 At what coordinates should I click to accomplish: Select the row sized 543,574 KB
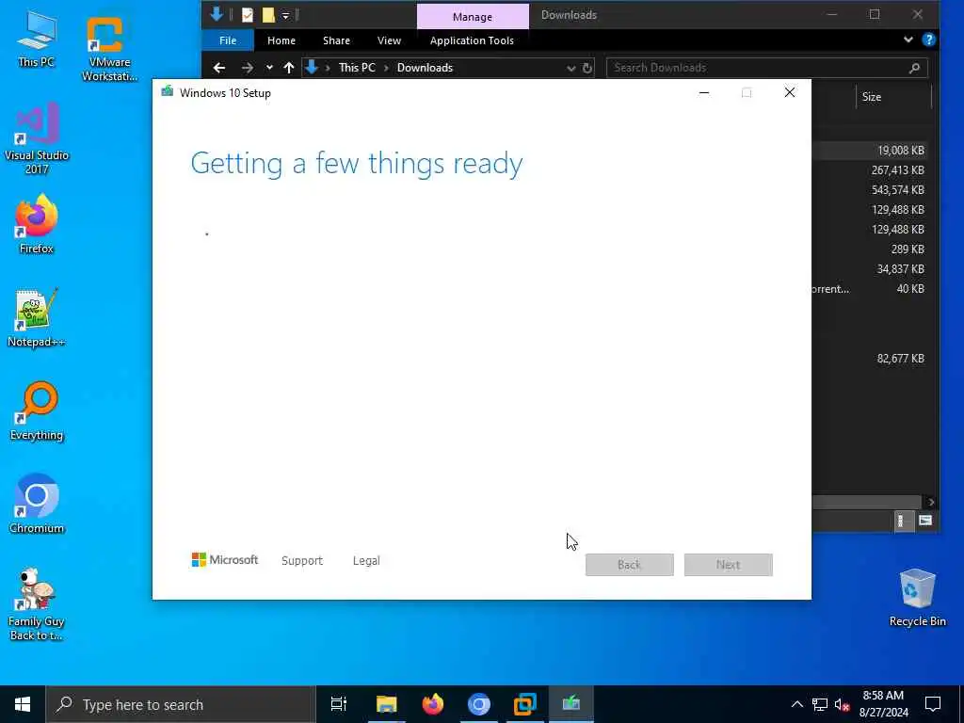coord(873,189)
